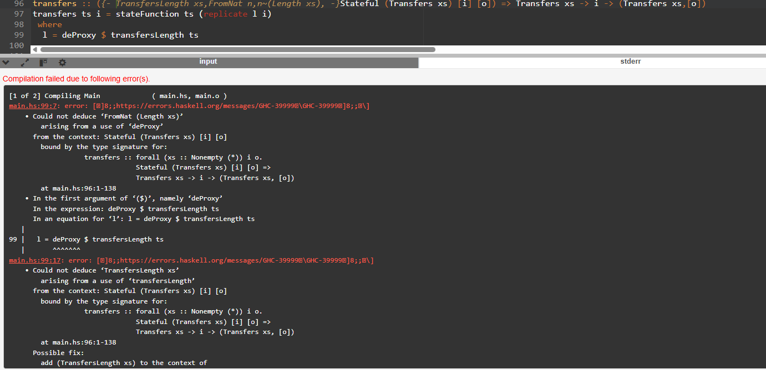The image size is (766, 370).
Task: Click the 'replicate' function in line 97
Action: click(x=225, y=14)
